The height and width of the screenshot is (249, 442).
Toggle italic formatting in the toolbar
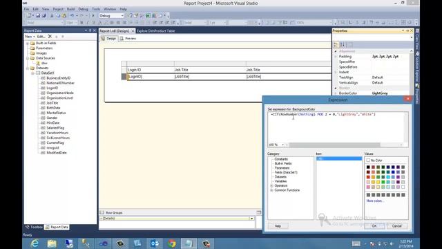[x=88, y=23]
